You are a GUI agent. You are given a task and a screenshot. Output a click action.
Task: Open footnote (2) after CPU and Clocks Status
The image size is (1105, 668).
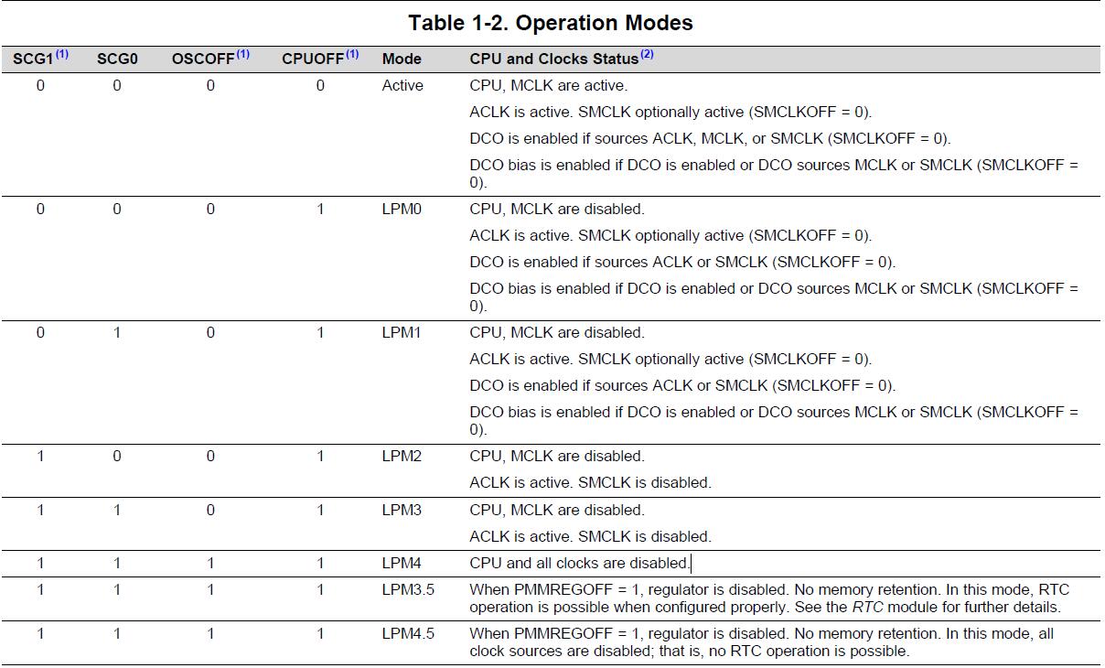pos(647,55)
